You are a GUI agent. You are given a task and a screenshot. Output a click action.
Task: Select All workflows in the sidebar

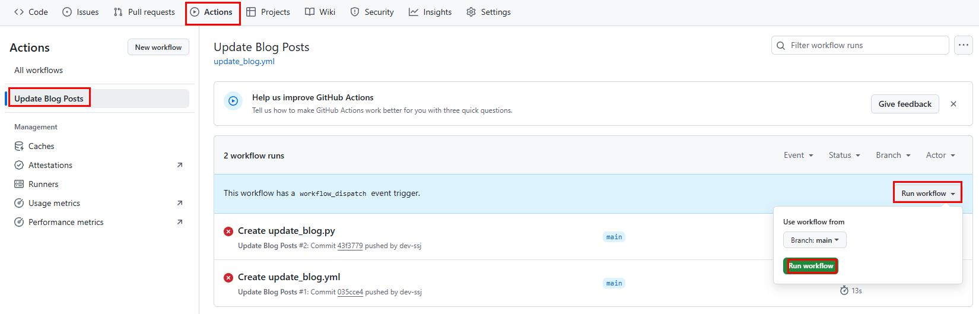[x=39, y=70]
